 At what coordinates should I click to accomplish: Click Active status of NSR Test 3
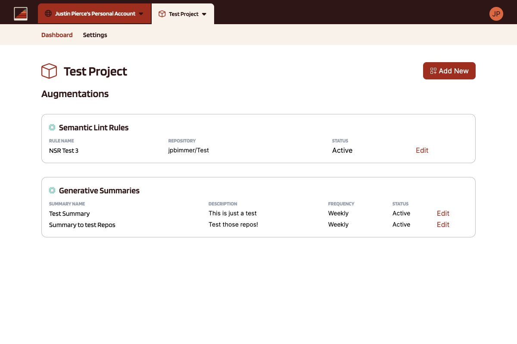[x=343, y=150]
